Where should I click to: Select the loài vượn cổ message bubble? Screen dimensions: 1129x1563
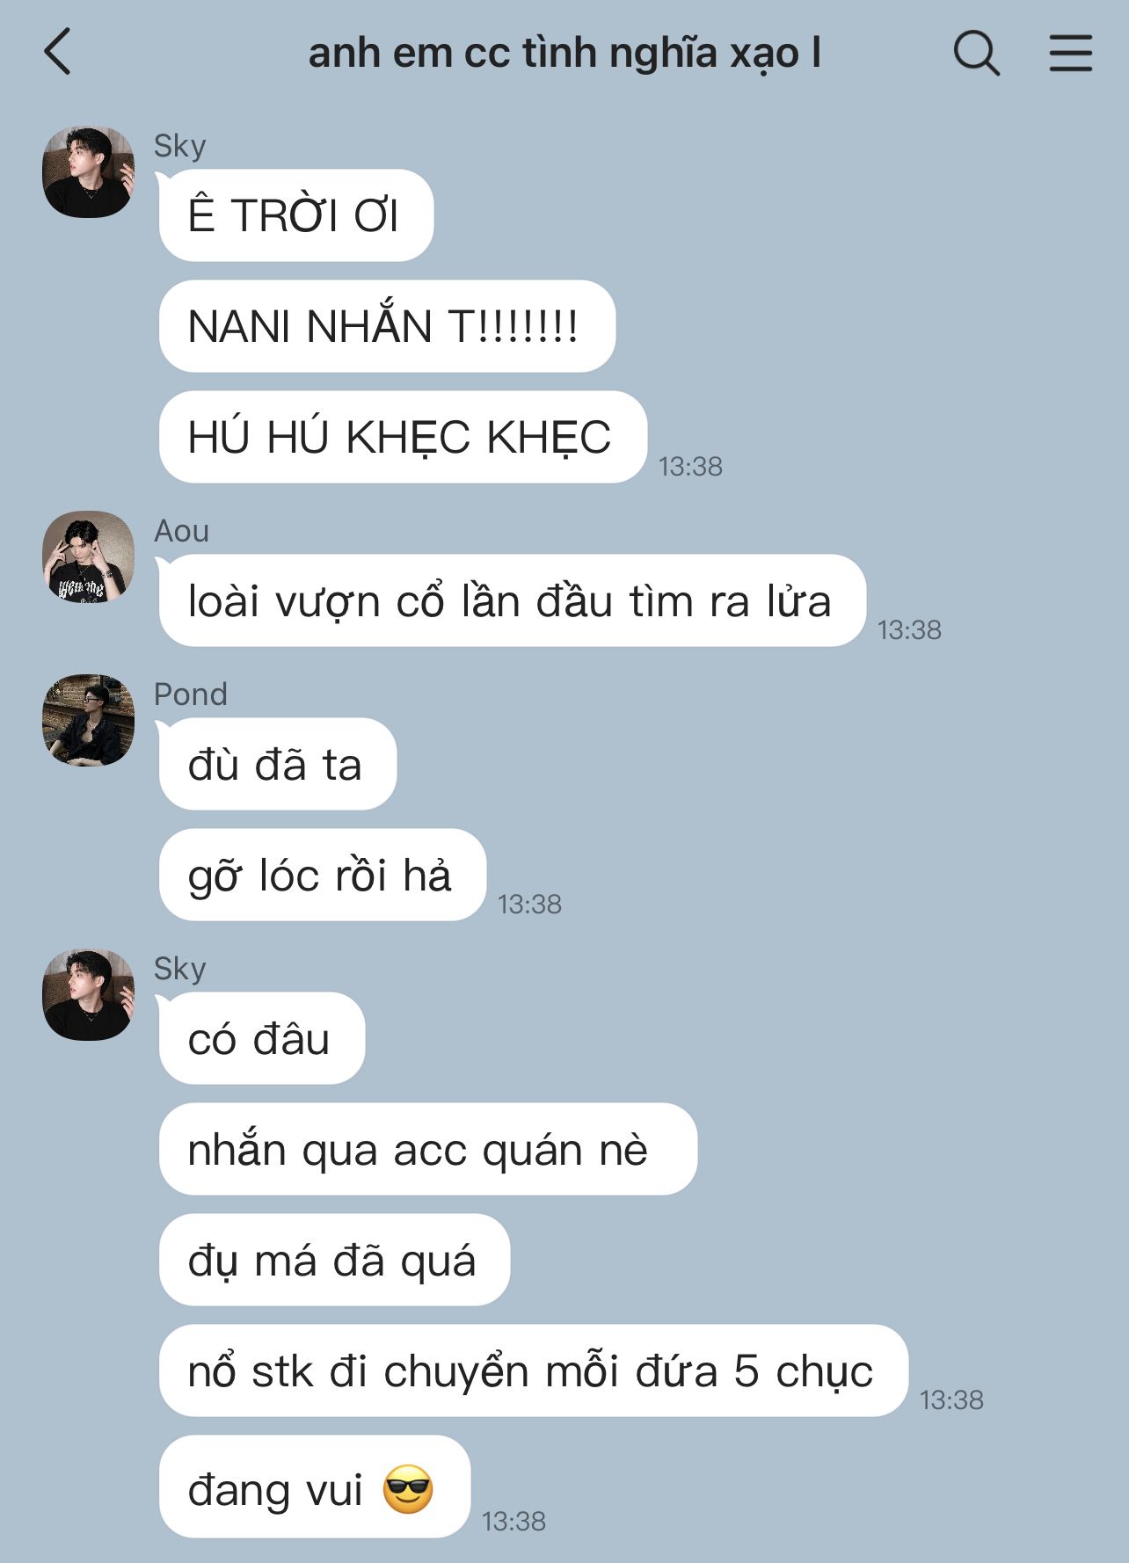(x=512, y=600)
